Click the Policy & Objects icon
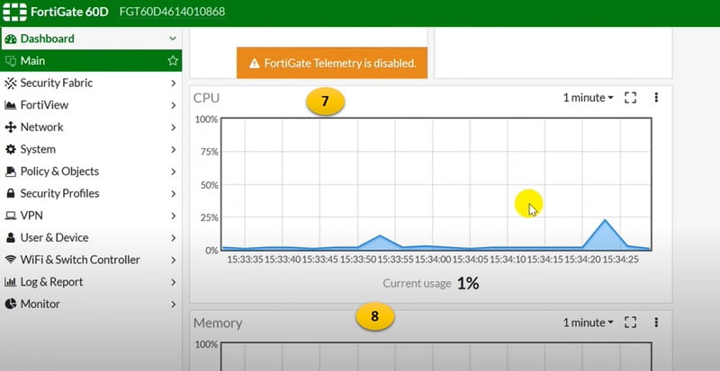The width and height of the screenshot is (720, 371). click(11, 172)
